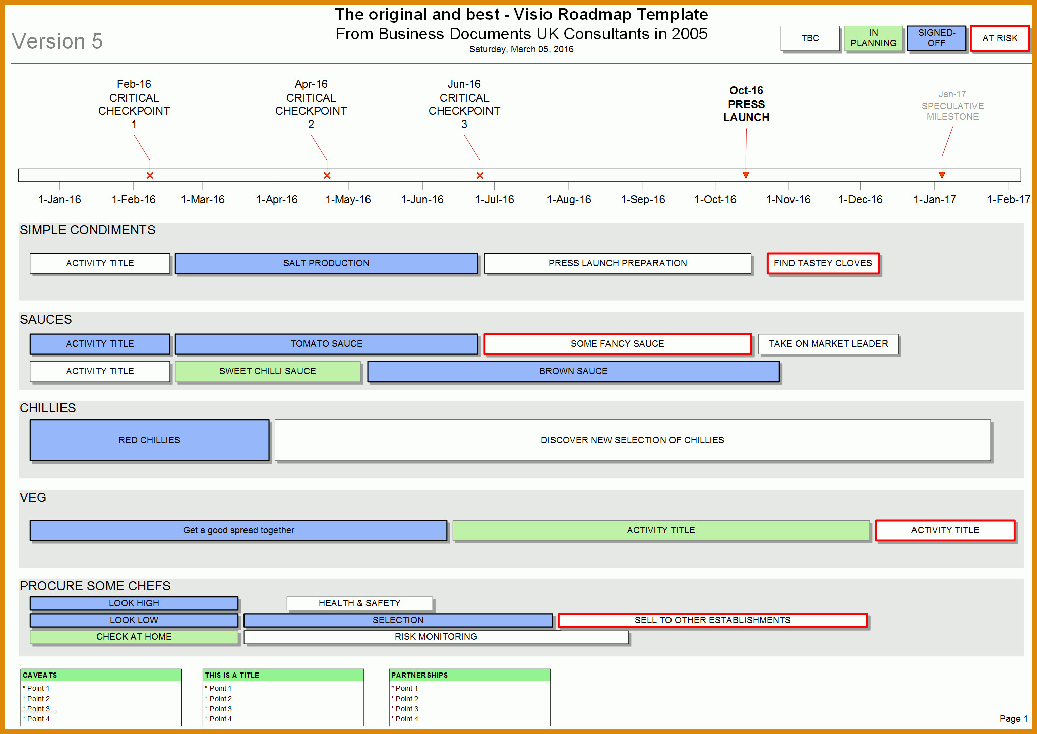Image resolution: width=1037 pixels, height=734 pixels.
Task: Select the Oct-16 Press Launch triangle marker
Action: point(746,175)
